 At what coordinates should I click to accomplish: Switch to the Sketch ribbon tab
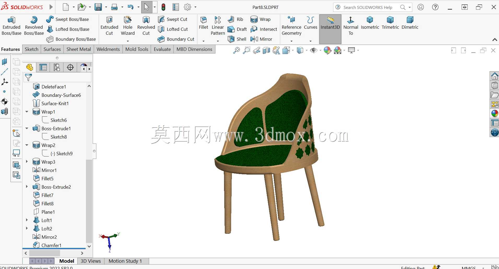click(x=32, y=49)
